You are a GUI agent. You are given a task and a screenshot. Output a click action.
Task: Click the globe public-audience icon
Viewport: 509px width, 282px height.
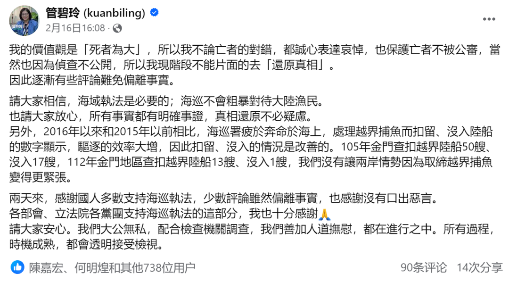click(x=117, y=28)
